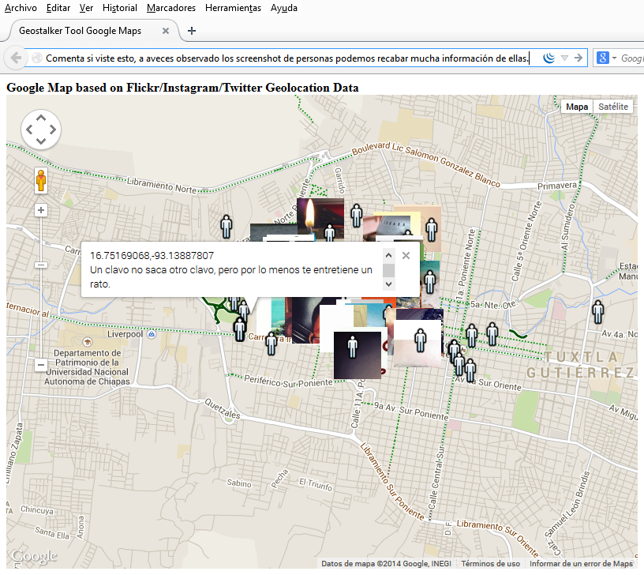Click the university icon near Departamento de Patrimonio
The height and width of the screenshot is (575, 644).
(x=87, y=341)
